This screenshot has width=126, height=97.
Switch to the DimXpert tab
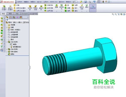(x=25, y=14)
